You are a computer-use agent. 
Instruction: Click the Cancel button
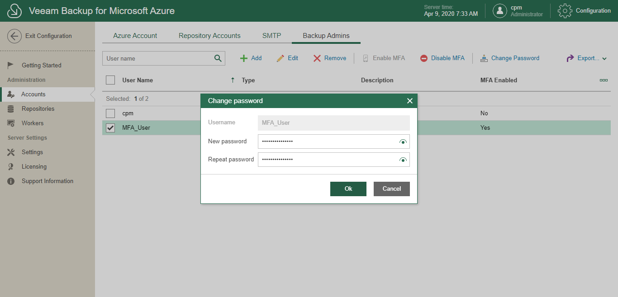392,189
